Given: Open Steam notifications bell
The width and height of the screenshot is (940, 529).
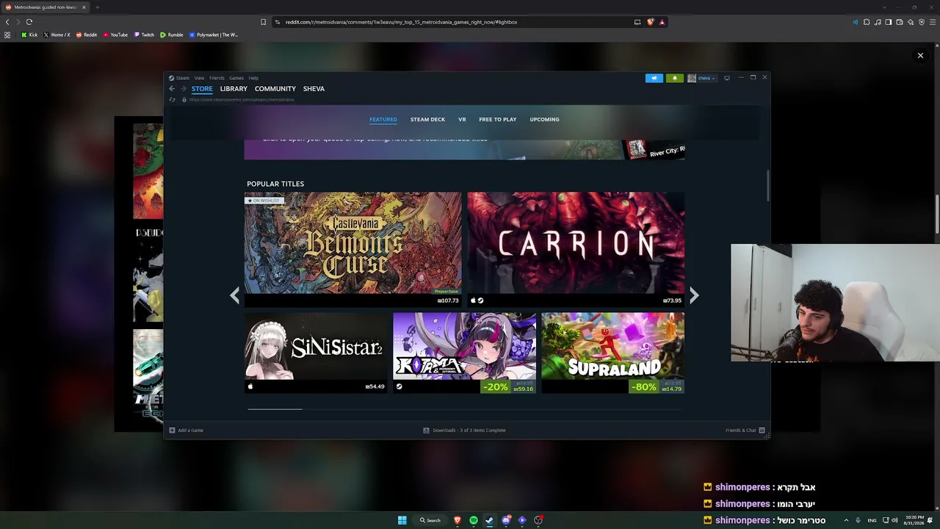Looking at the screenshot, I should (x=674, y=78).
